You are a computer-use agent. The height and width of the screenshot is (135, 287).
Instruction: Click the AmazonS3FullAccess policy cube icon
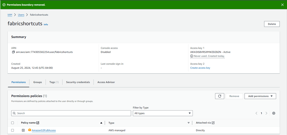tap(30, 130)
